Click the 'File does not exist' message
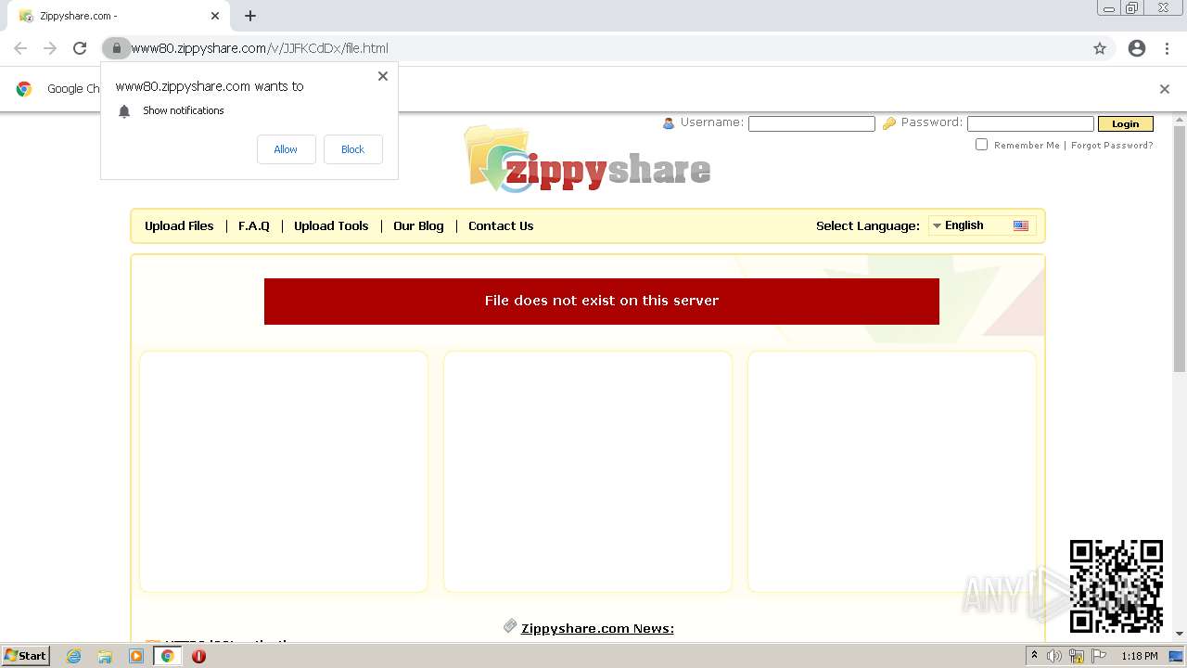Viewport: 1187px width, 668px height. (x=602, y=301)
